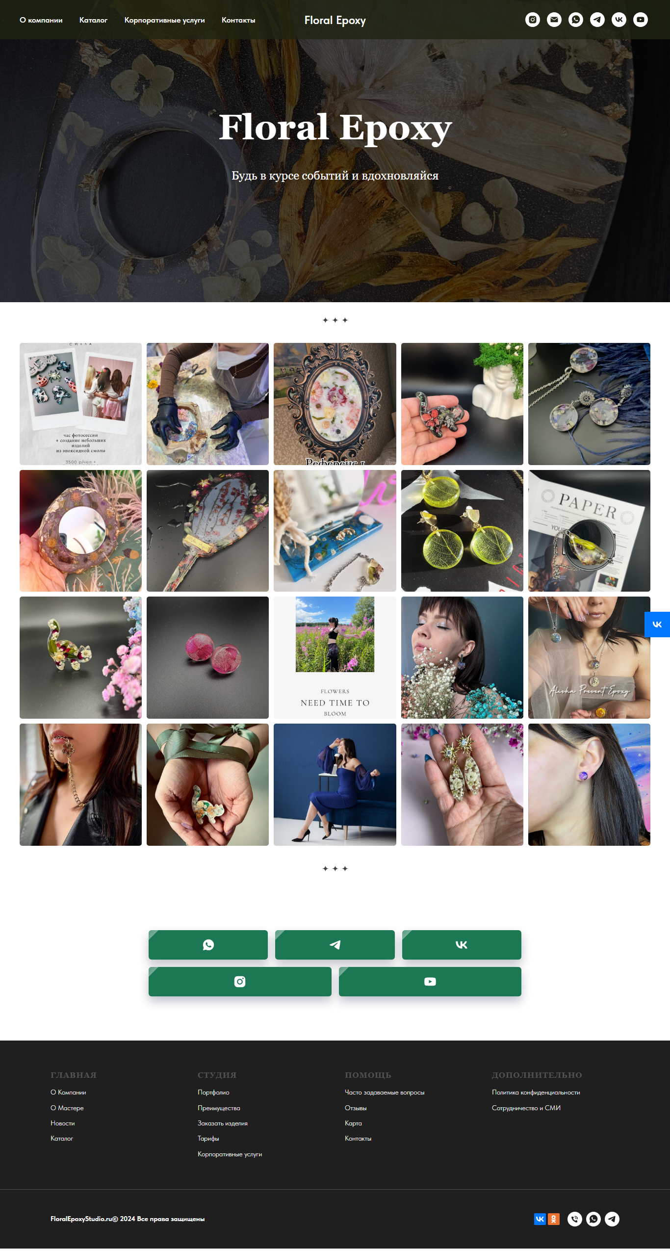Click the floating blue VK side widget

(657, 625)
